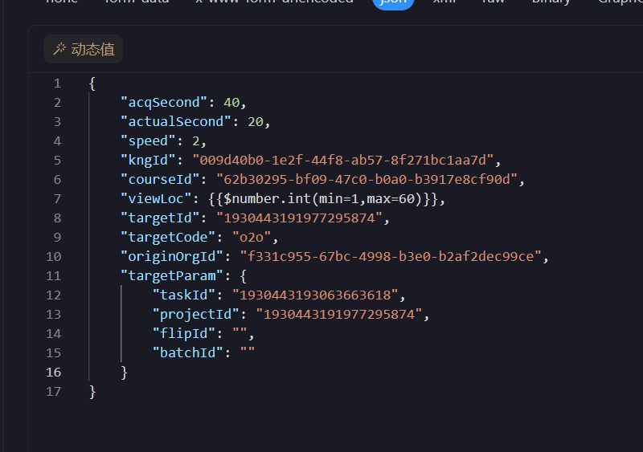This screenshot has height=452, width=643.
Task: Select the raw body option
Action: (493, 2)
